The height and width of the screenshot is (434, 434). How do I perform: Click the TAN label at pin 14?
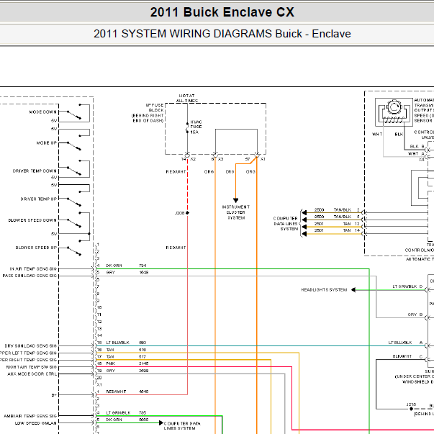347,230
